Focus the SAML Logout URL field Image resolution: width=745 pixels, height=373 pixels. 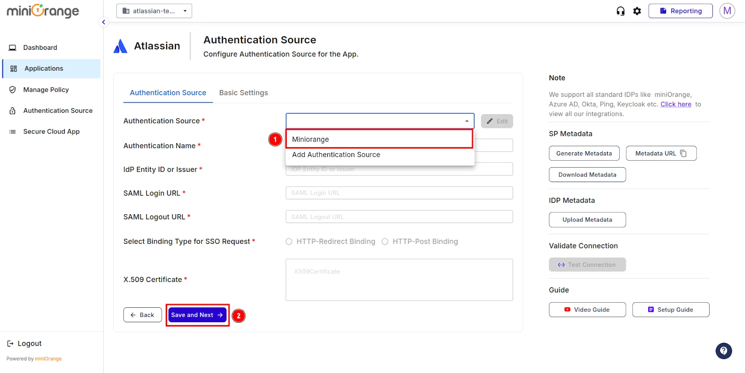(x=399, y=217)
